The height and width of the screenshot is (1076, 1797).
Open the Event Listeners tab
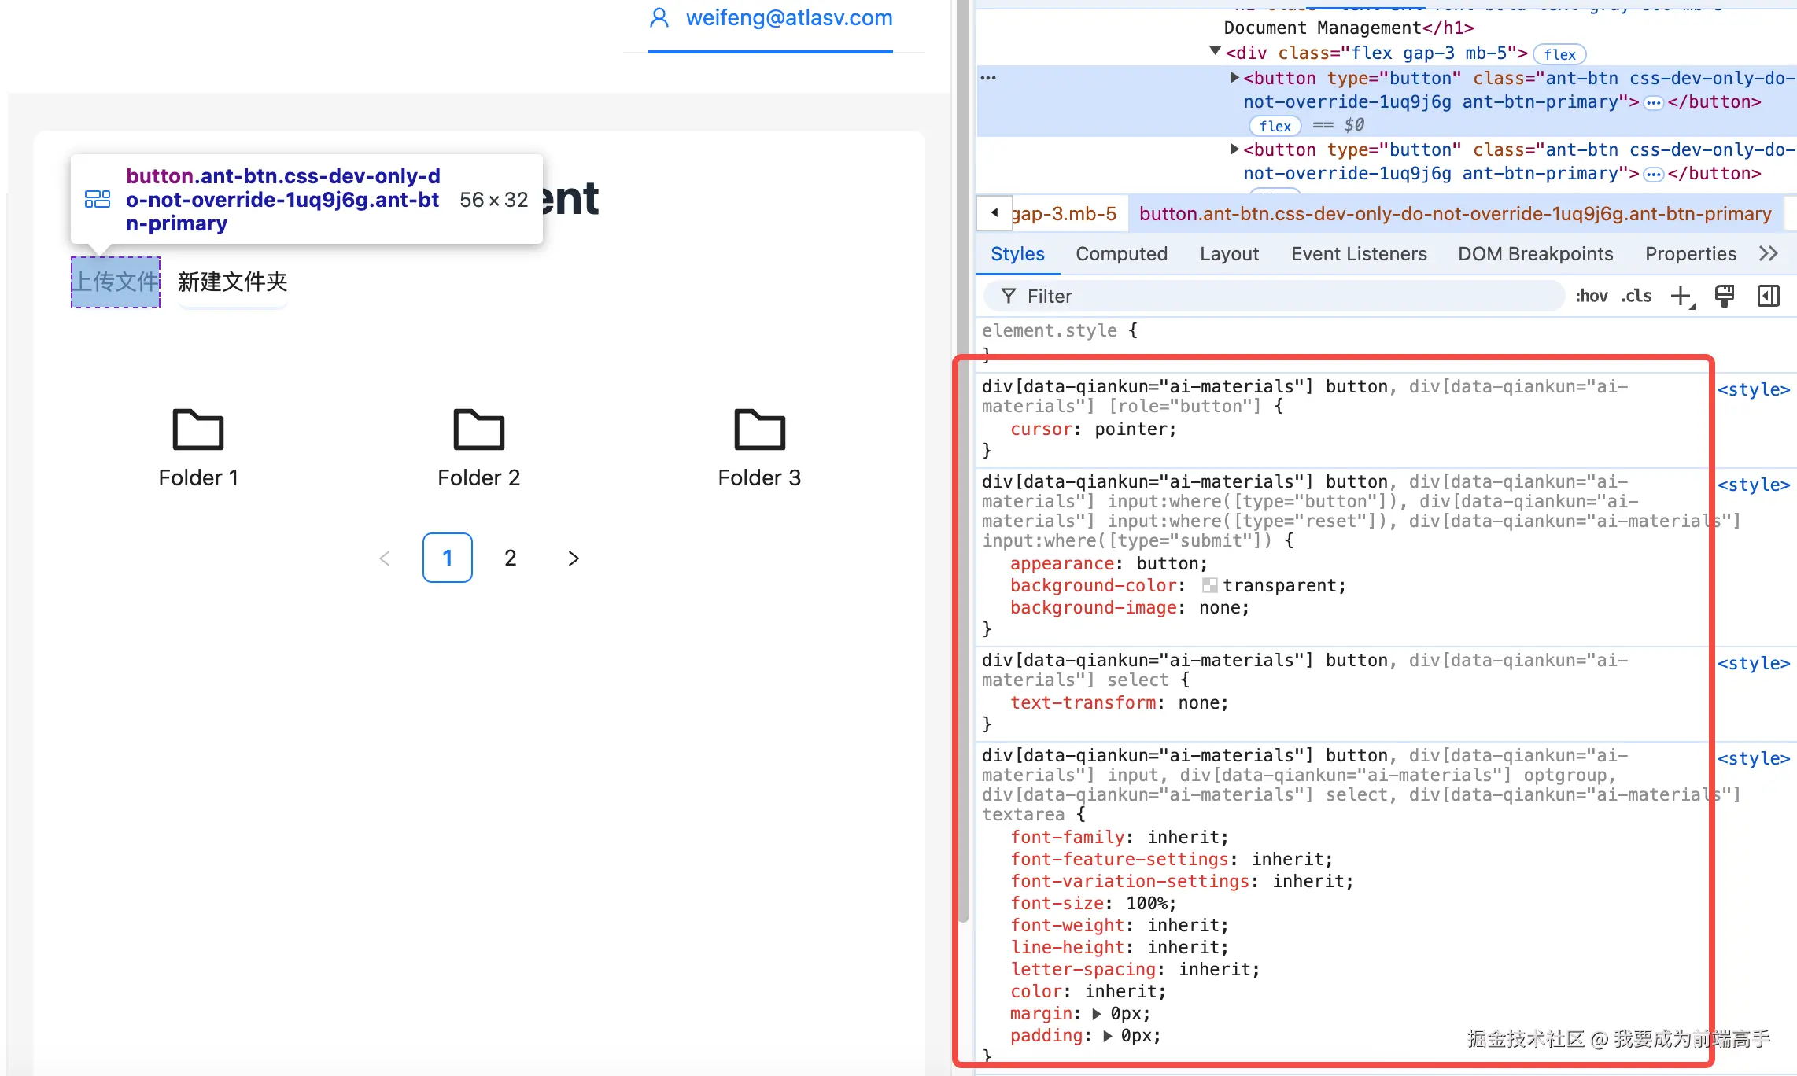coord(1358,254)
